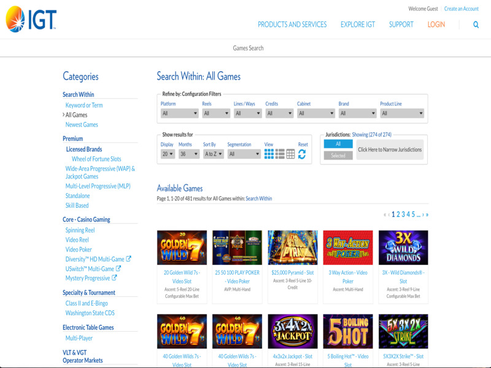This screenshot has height=368, width=491.
Task: Select the All jurisdictions toggle
Action: coord(338,144)
